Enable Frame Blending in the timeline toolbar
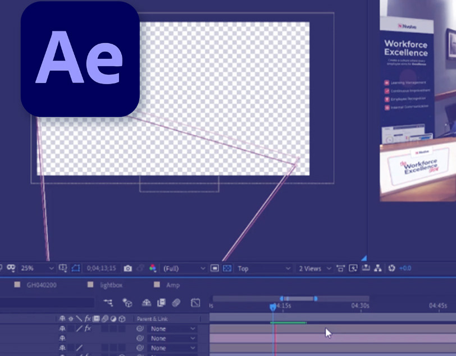 161,303
